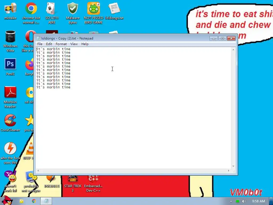This screenshot has width=273, height=205.
Task: Open the Windows Vista recycle bin icon
Action: pos(10,41)
